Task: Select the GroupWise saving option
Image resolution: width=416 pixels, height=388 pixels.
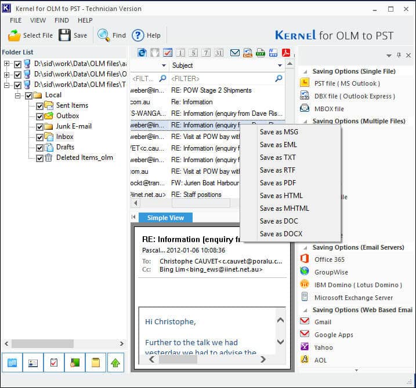Action: click(331, 272)
